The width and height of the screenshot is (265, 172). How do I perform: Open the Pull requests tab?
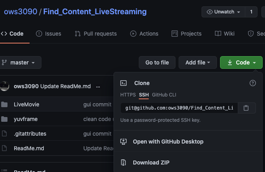coord(96,34)
